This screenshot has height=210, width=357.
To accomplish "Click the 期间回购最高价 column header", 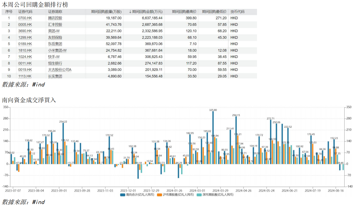I will [184, 12].
